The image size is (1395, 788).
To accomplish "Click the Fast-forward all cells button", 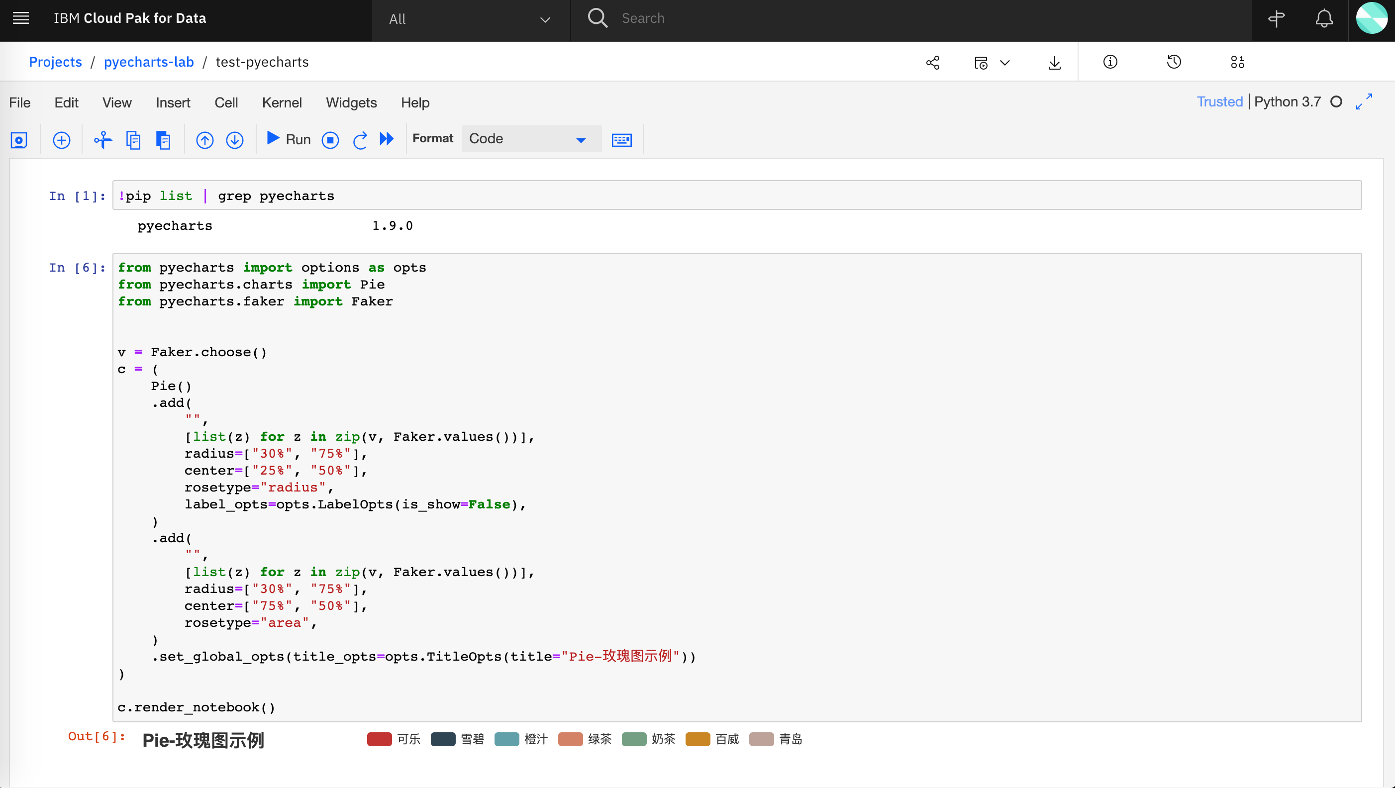I will point(387,139).
